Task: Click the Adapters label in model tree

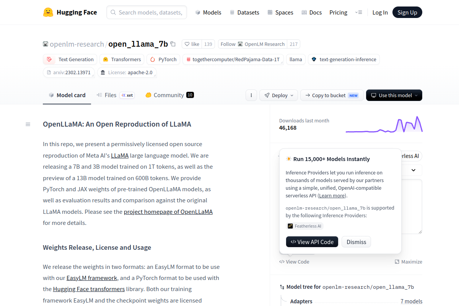Action: 301,301
